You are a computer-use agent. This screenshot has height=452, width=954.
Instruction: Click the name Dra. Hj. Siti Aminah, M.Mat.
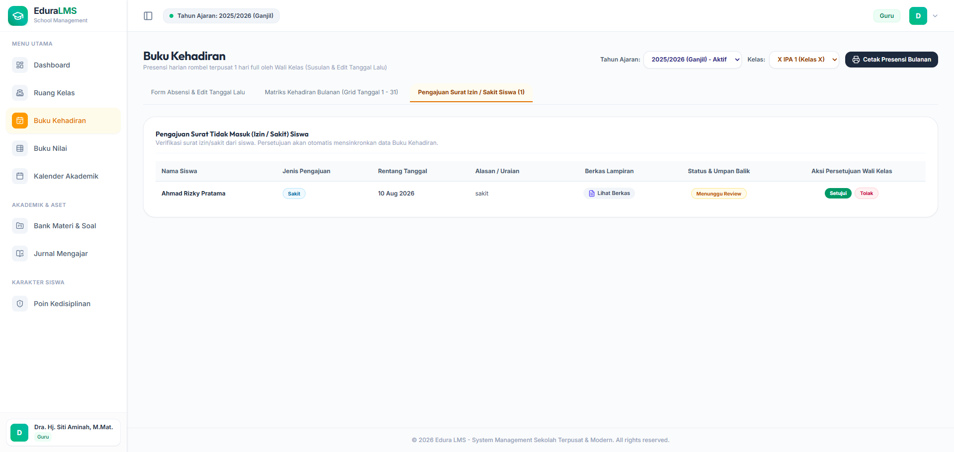(74, 427)
